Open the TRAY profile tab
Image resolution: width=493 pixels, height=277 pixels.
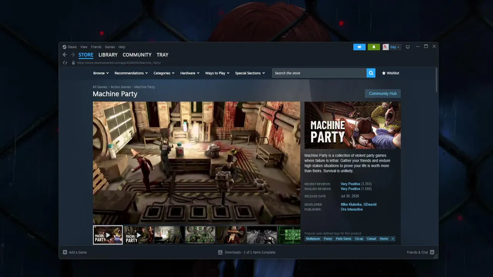[x=163, y=55]
